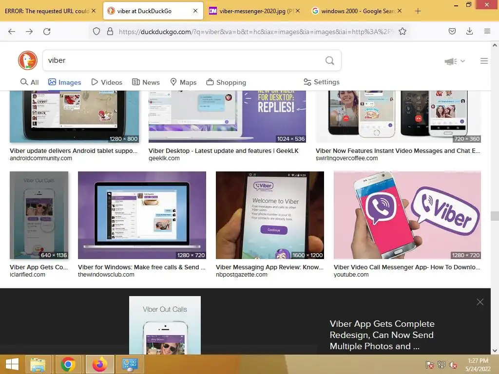Click scrollbar down arrow
499x374 pixels.
[495, 351]
